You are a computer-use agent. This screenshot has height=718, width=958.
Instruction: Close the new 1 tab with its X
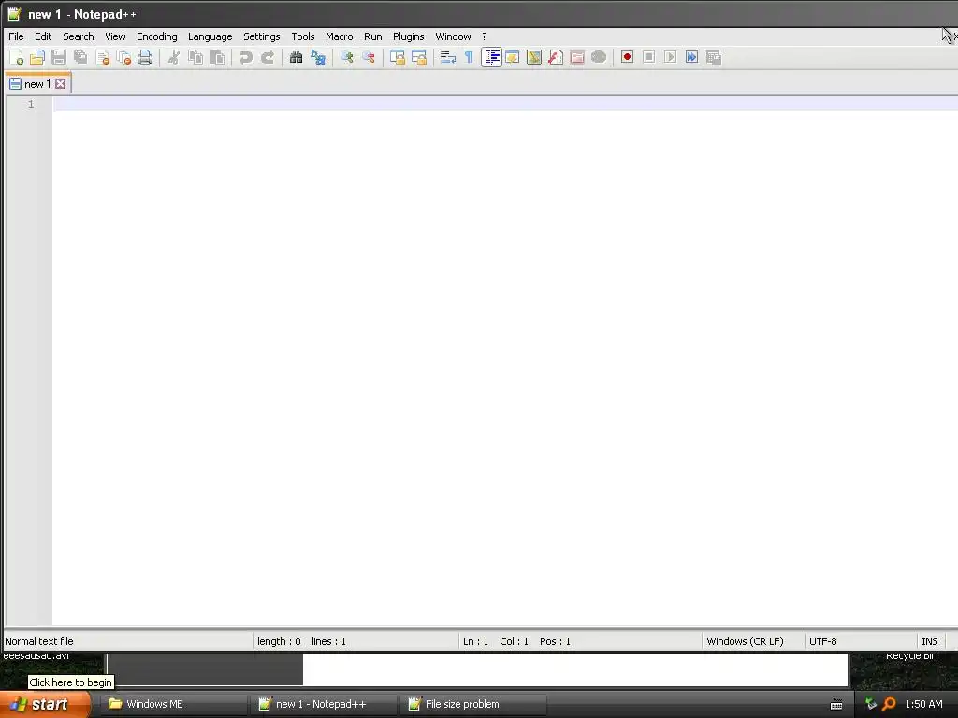pos(61,83)
